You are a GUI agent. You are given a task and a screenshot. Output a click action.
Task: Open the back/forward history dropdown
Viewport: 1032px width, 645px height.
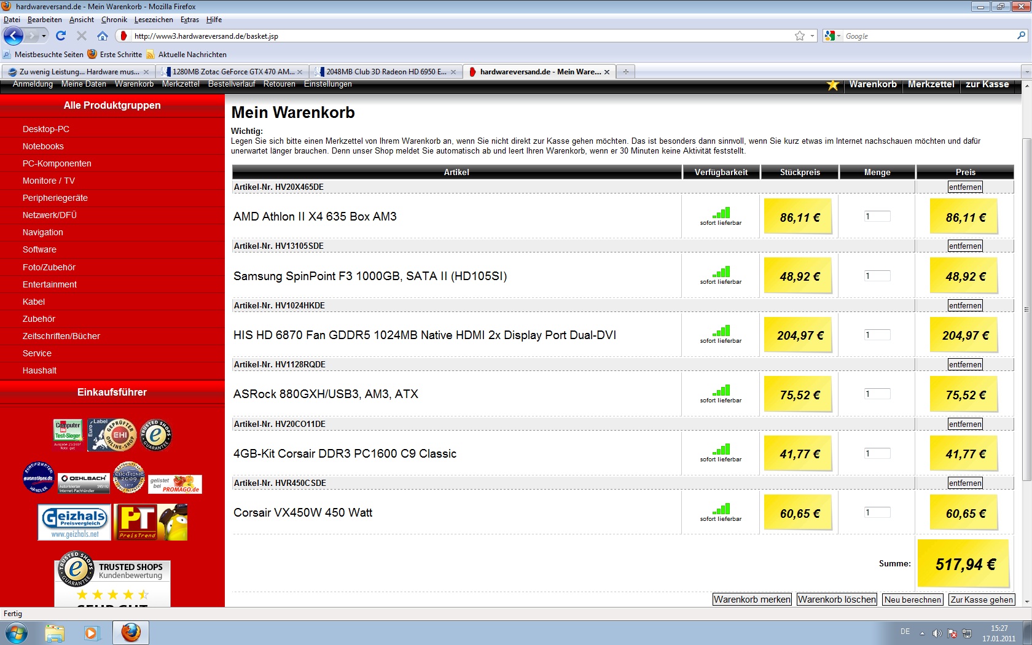(x=44, y=36)
